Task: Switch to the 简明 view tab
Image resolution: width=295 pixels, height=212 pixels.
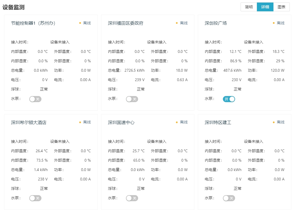Action: pos(249,7)
